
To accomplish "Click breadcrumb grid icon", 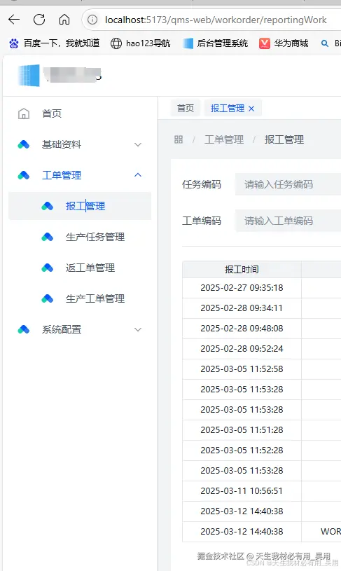I will click(179, 139).
